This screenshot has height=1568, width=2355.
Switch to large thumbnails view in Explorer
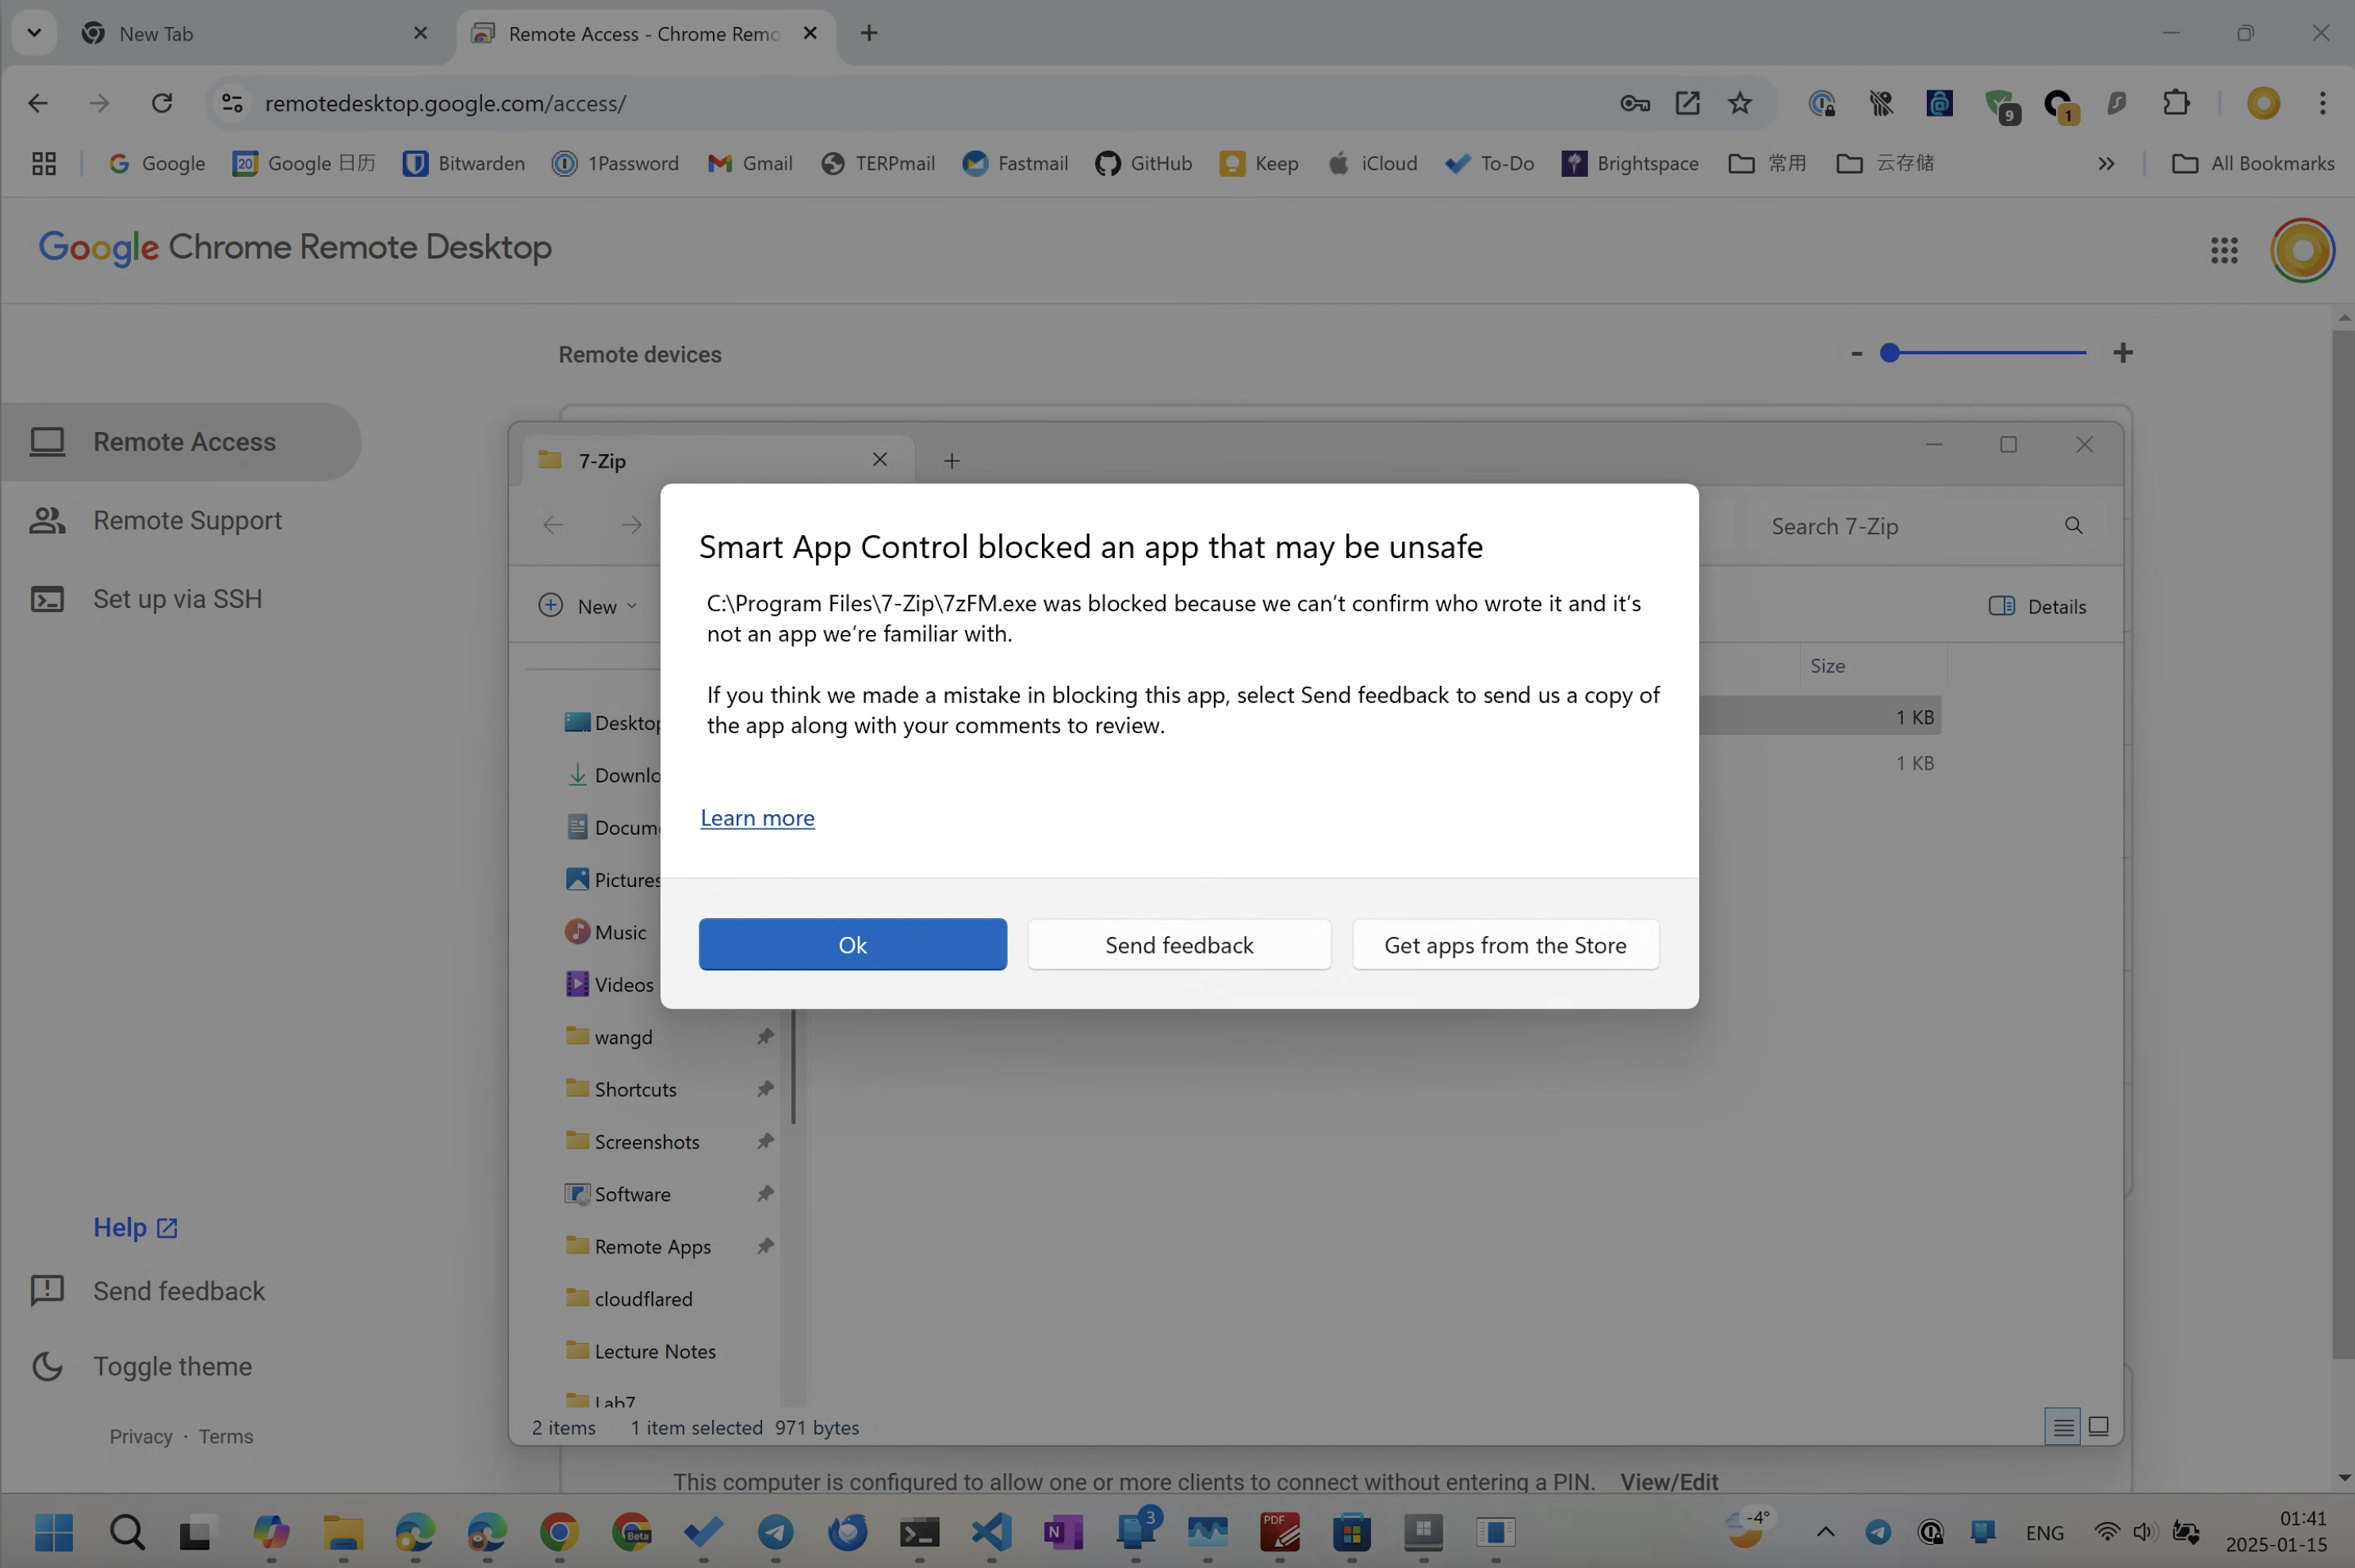[2098, 1427]
